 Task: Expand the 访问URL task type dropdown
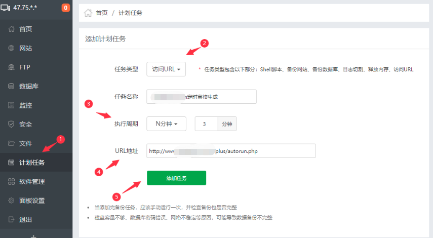tap(166, 69)
